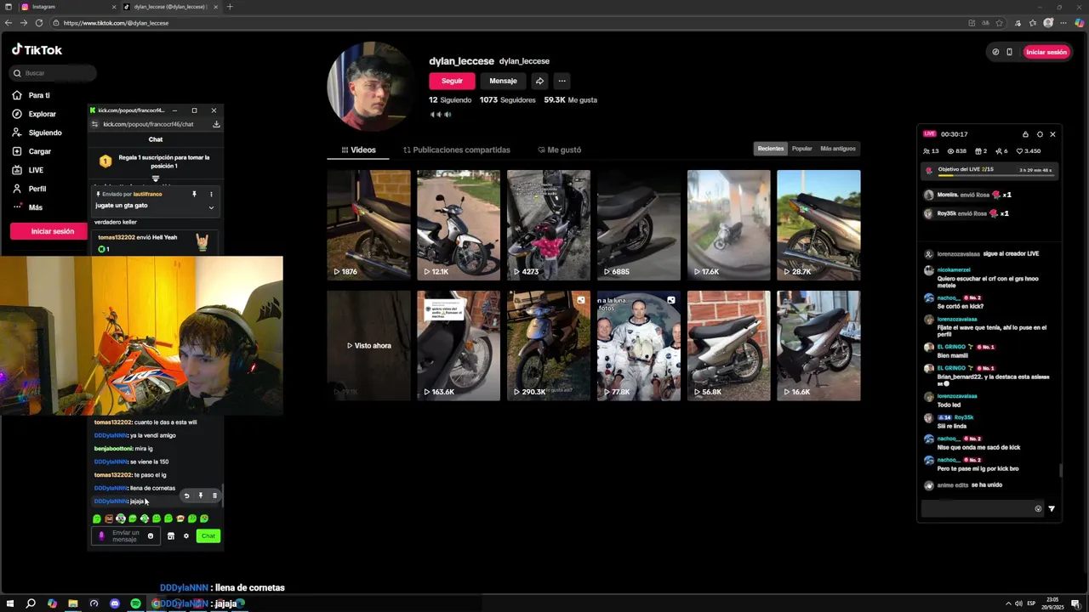The height and width of the screenshot is (612, 1089).
Task: Click the get-app icon near top-right login
Action: coord(995,52)
